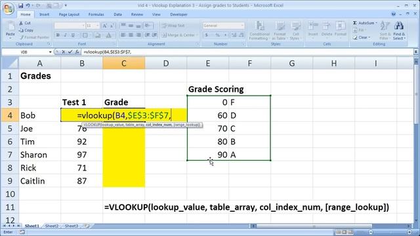The image size is (420, 236).
Task: Click the Center alignment icon
Action: tap(131, 35)
